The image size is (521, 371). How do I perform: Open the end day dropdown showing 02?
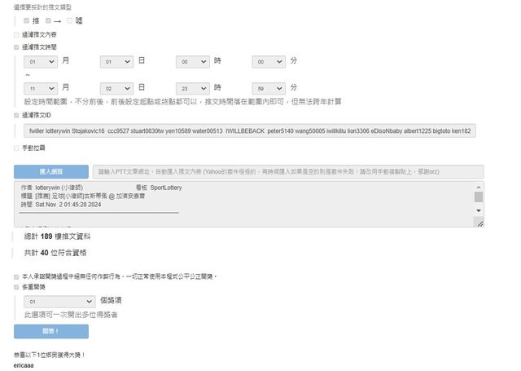[116, 87]
